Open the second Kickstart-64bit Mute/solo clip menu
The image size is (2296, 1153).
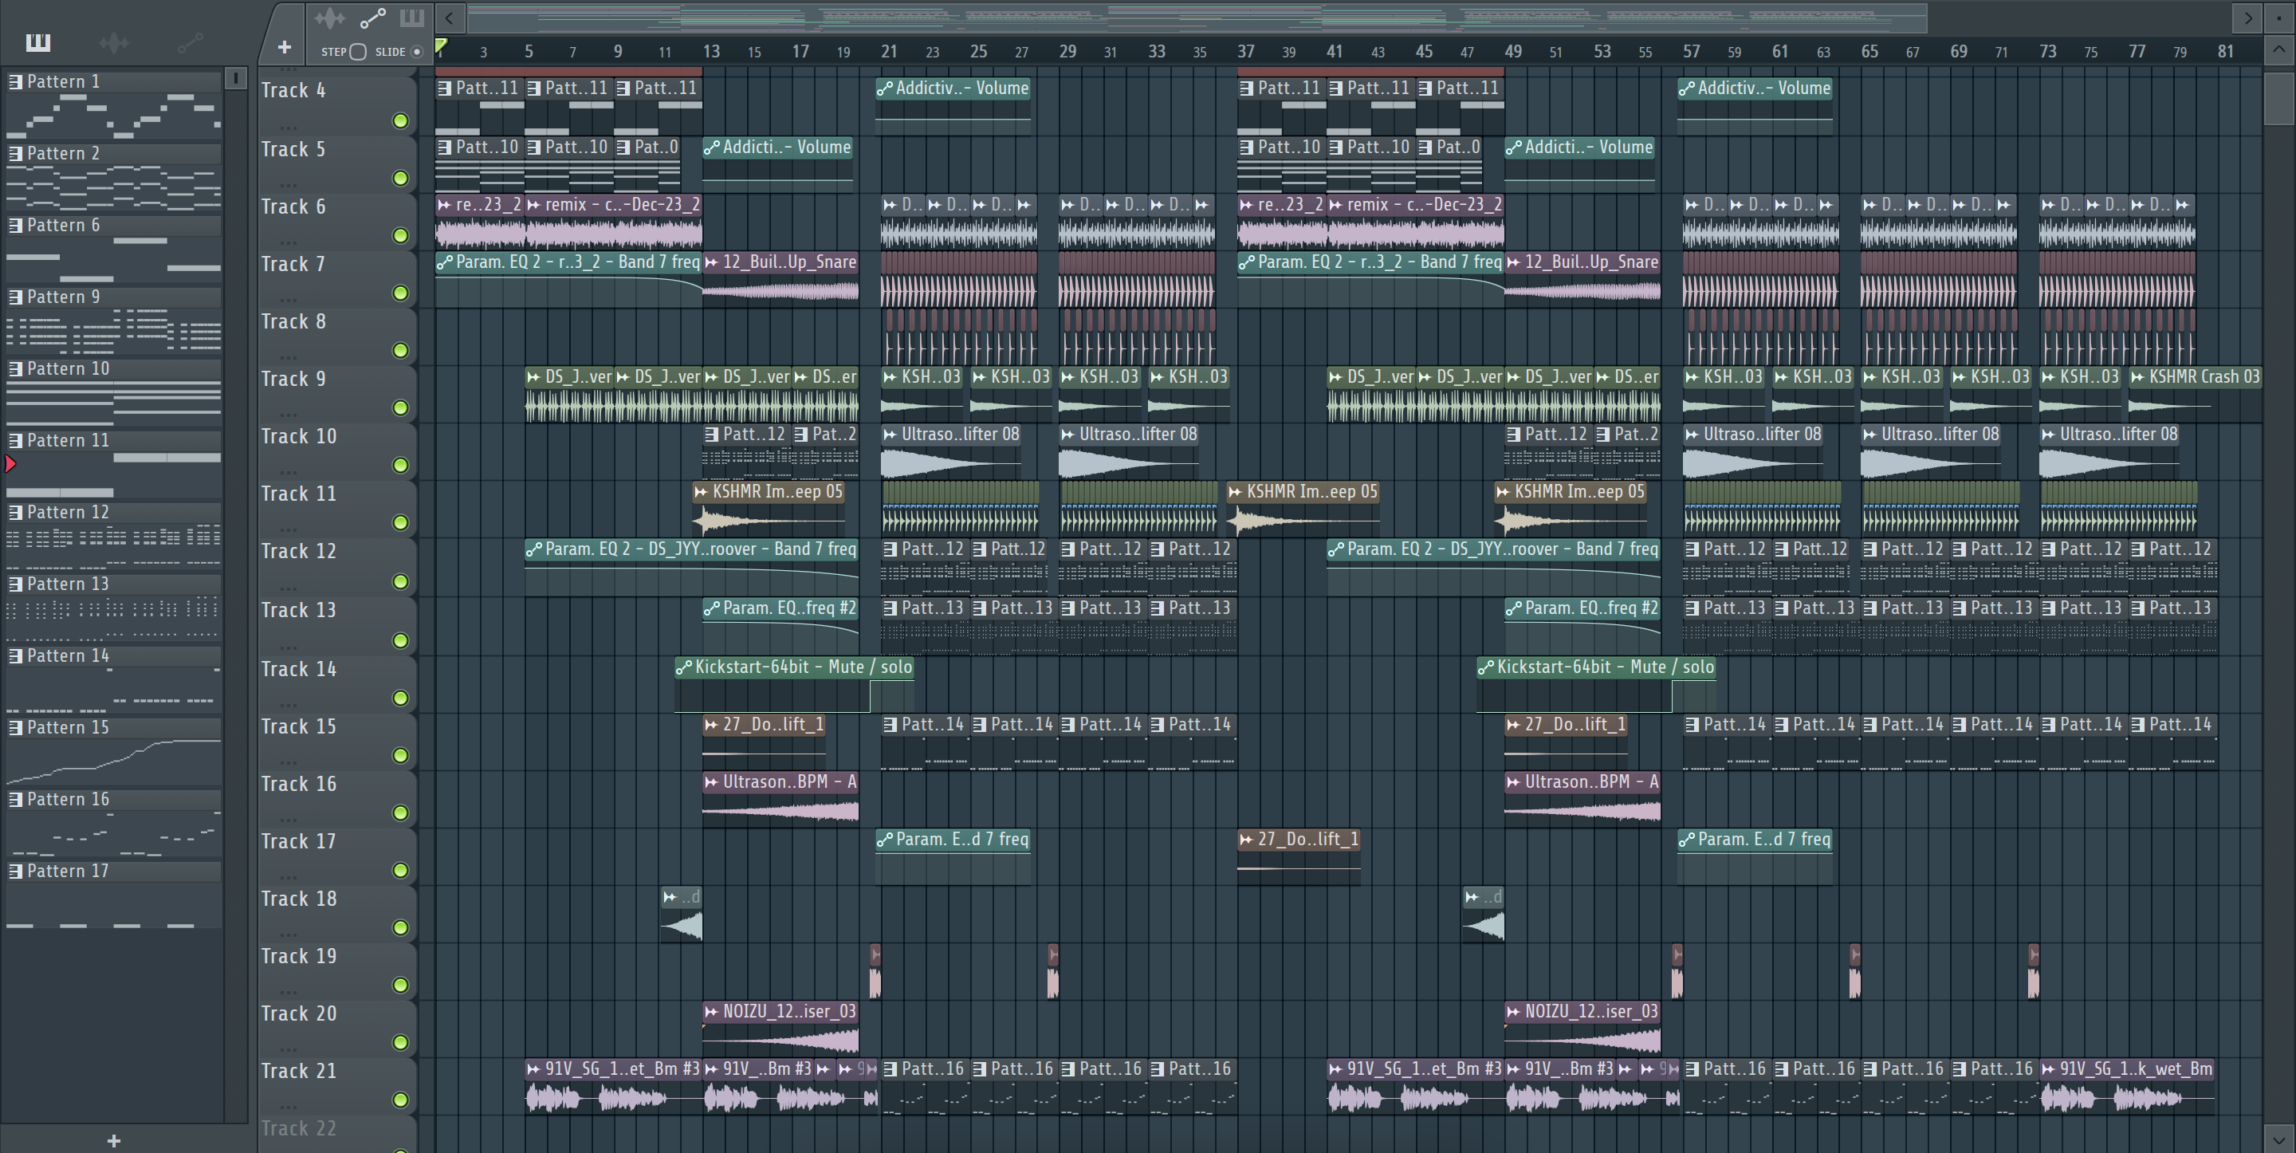(1486, 667)
